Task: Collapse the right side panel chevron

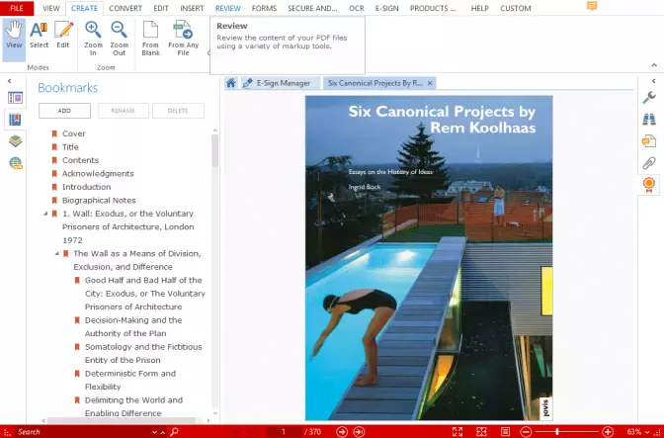Action: tap(654, 80)
